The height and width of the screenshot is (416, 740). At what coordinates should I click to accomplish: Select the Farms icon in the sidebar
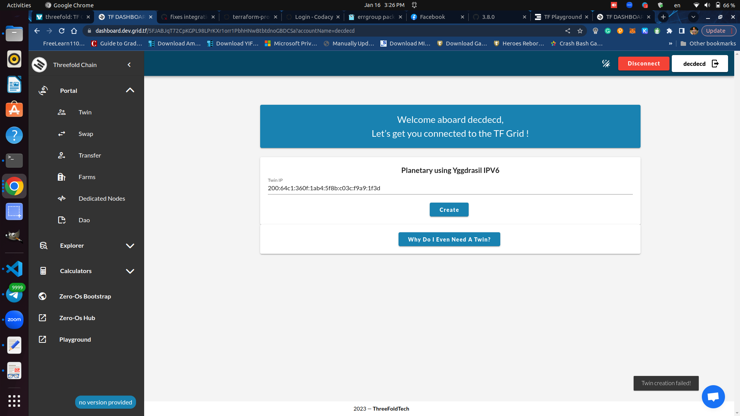[x=61, y=177]
